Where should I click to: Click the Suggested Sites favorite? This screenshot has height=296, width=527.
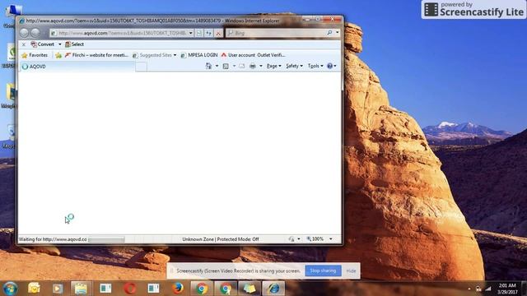pos(152,55)
